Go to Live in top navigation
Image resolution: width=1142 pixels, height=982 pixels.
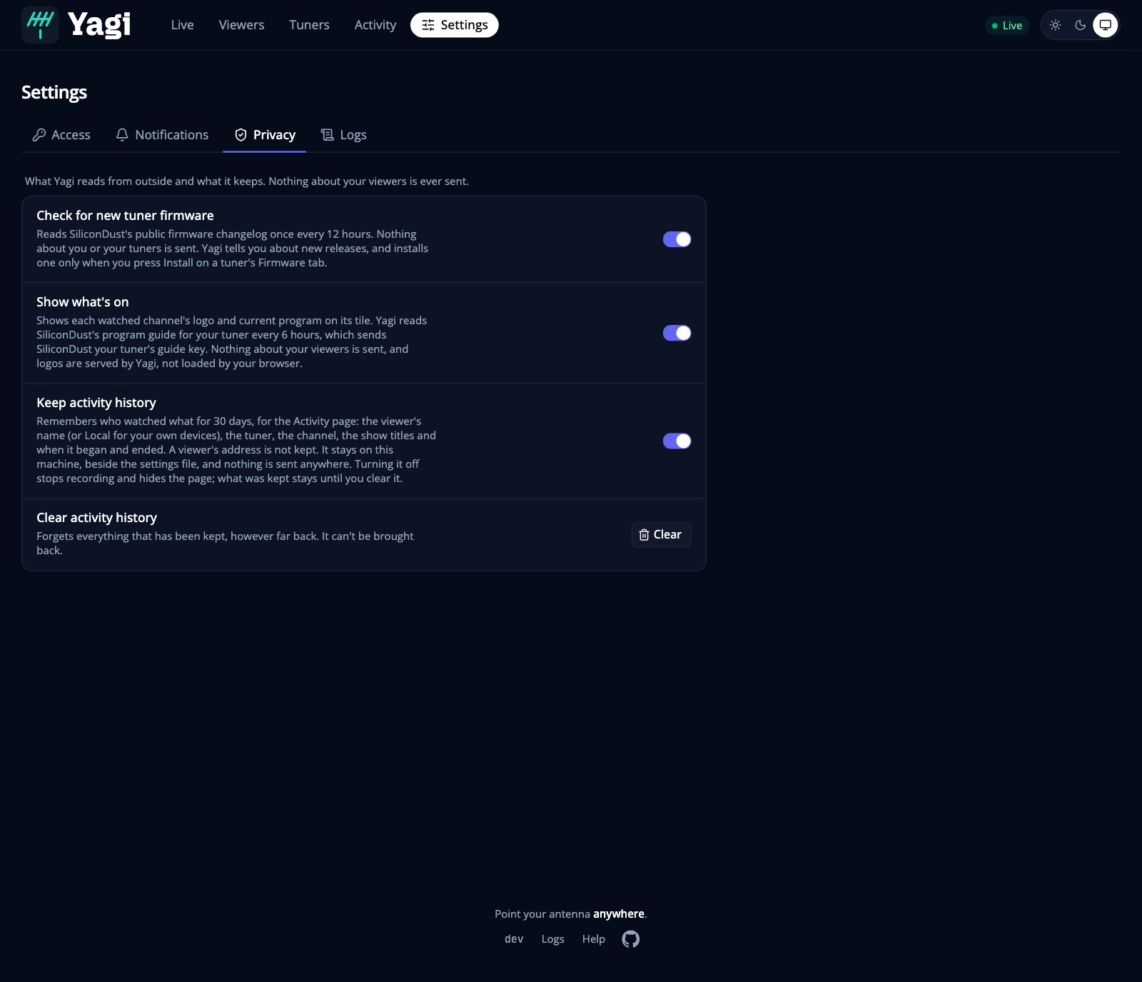click(183, 25)
